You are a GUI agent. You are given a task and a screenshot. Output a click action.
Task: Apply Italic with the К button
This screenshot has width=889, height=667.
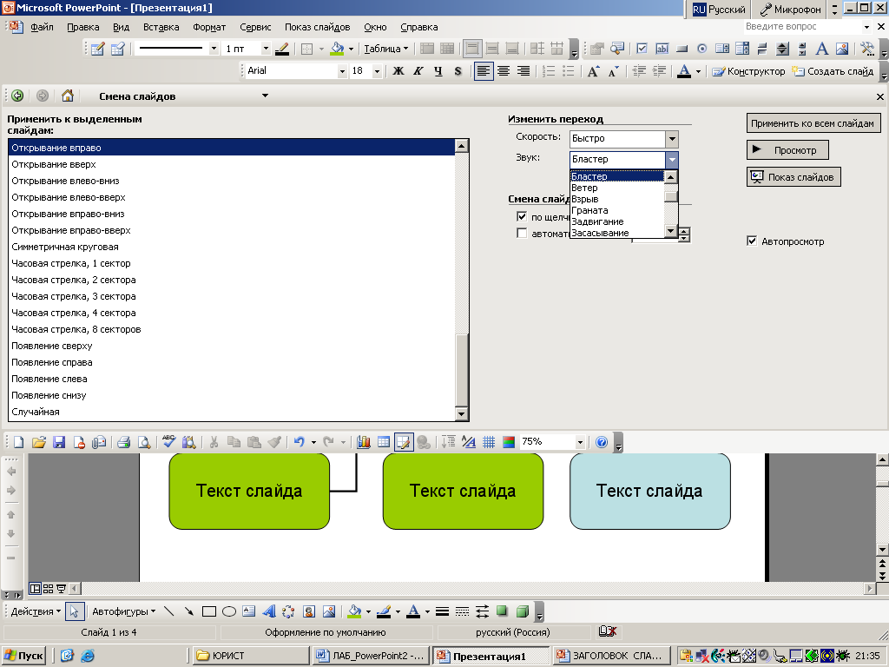click(x=418, y=71)
